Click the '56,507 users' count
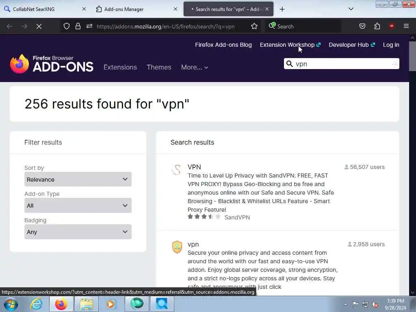The width and height of the screenshot is (416, 312). click(364, 167)
